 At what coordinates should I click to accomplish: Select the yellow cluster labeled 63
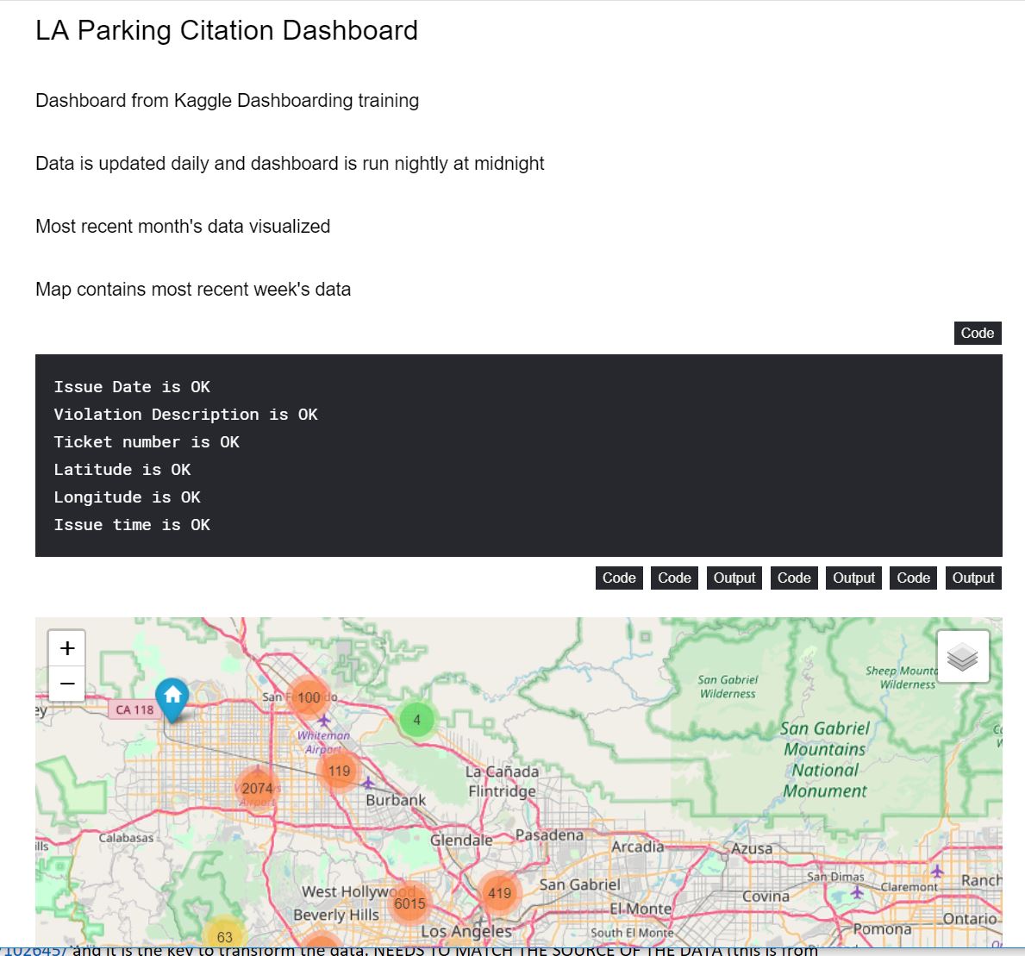point(224,936)
